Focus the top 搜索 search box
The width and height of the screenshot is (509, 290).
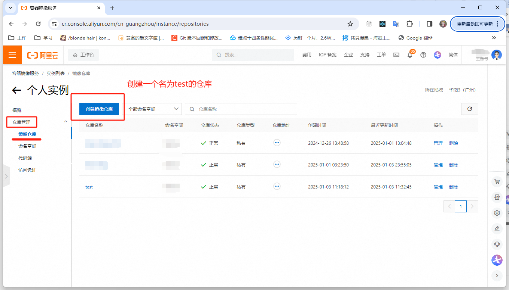253,55
